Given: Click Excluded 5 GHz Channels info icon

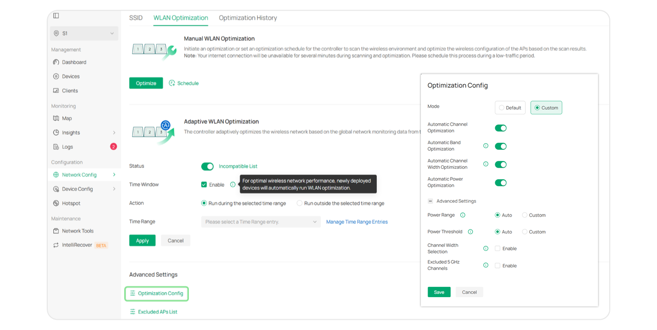Looking at the screenshot, I should click(x=486, y=265).
